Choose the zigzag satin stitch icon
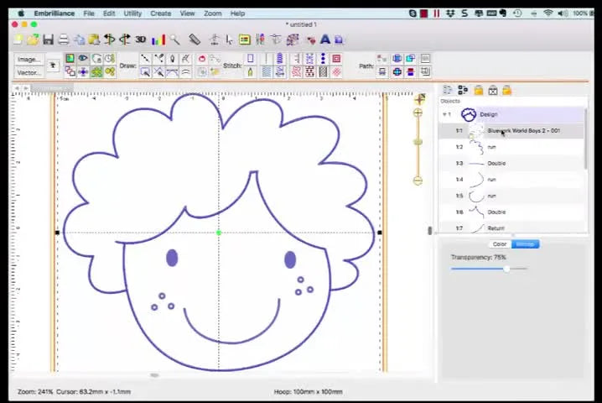The height and width of the screenshot is (403, 602). coord(280,59)
